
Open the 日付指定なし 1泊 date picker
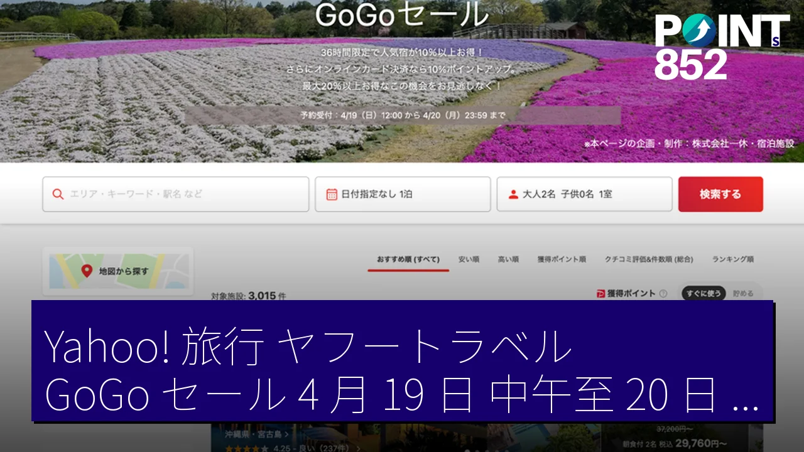click(402, 195)
